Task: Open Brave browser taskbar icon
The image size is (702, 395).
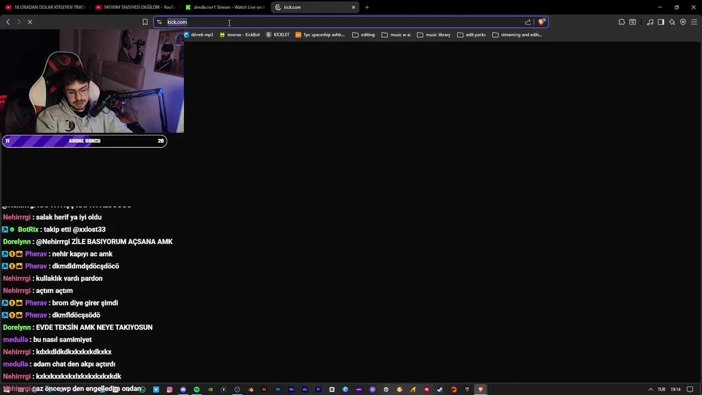Action: click(x=481, y=390)
